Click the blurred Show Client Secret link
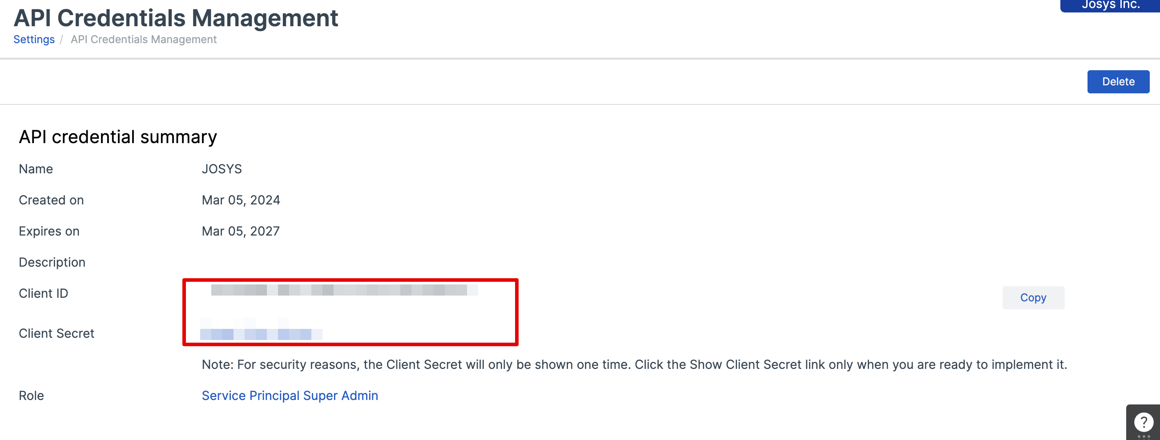The width and height of the screenshot is (1160, 440). coord(261,334)
